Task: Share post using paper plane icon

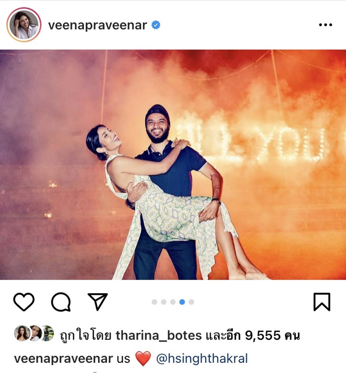Action: point(98,301)
